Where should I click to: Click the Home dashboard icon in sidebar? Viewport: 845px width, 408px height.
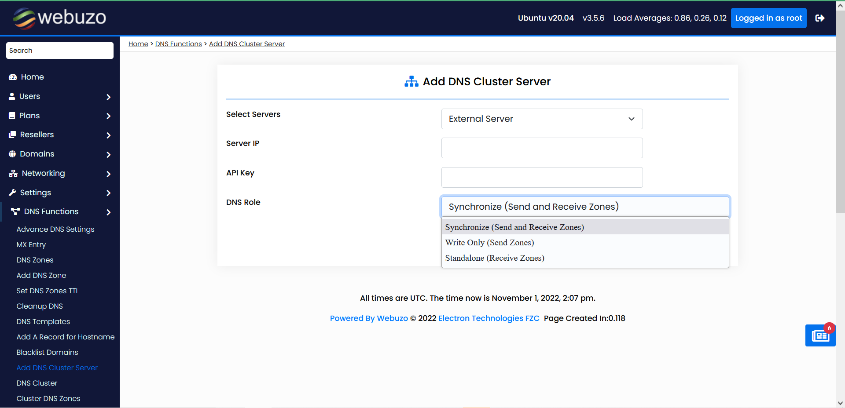click(x=13, y=77)
